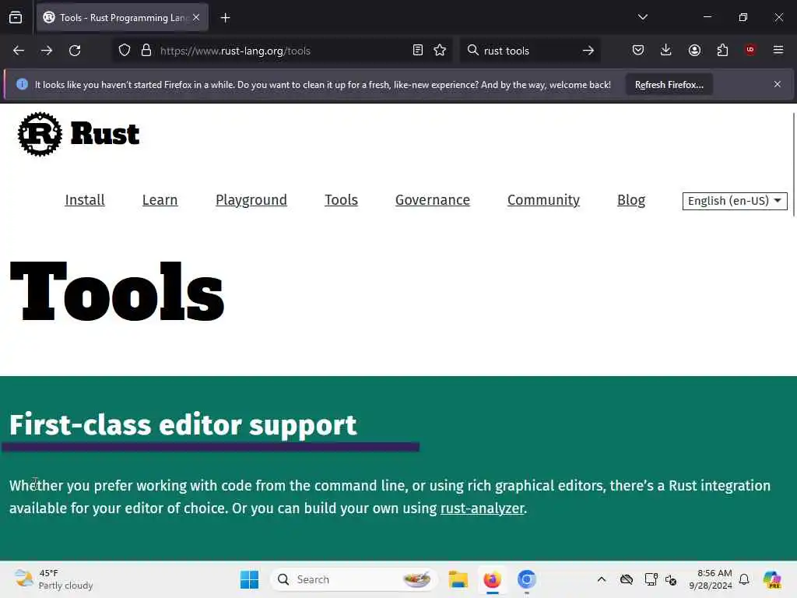Screen dimensions: 797x598
Task: Open the Firefox account icon
Action: click(x=694, y=50)
